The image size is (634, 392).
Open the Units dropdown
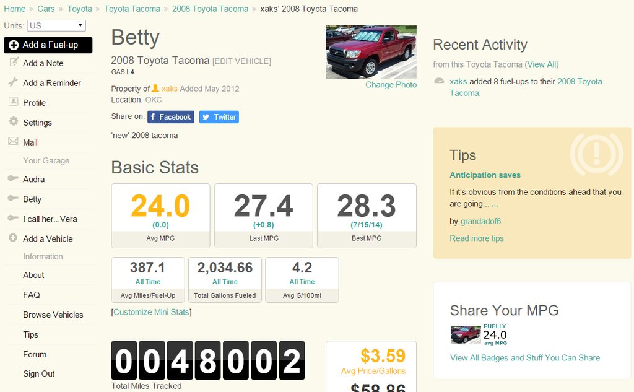[x=56, y=25]
